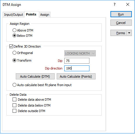Click Auto Calculate (DTM) button
The width and height of the screenshot is (135, 134).
35,76
